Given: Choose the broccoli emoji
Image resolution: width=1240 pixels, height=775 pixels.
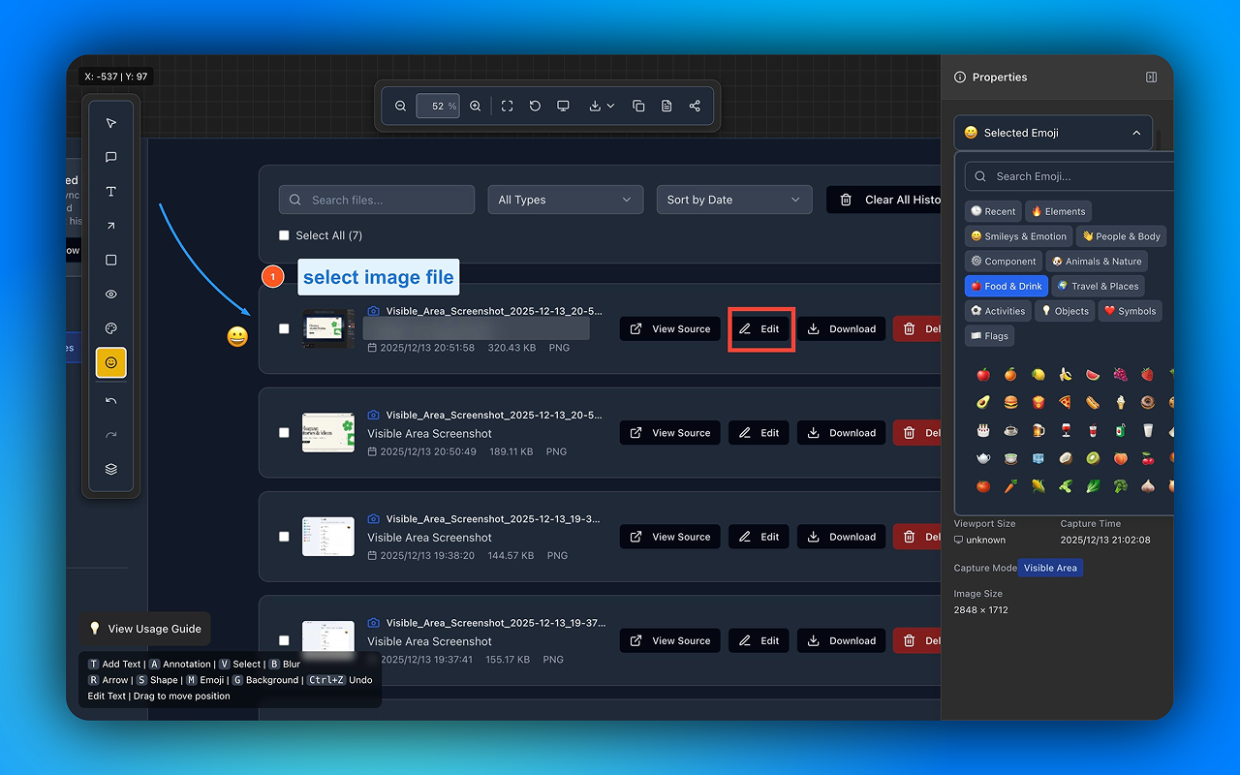Looking at the screenshot, I should pyautogui.click(x=1120, y=486).
